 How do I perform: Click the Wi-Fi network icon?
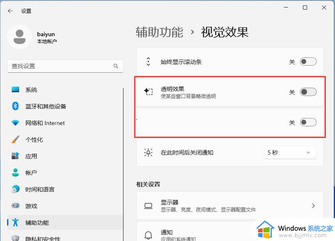[15, 123]
